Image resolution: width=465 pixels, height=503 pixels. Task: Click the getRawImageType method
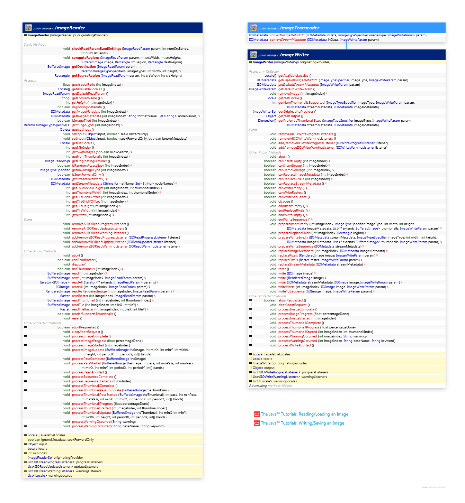coord(86,170)
